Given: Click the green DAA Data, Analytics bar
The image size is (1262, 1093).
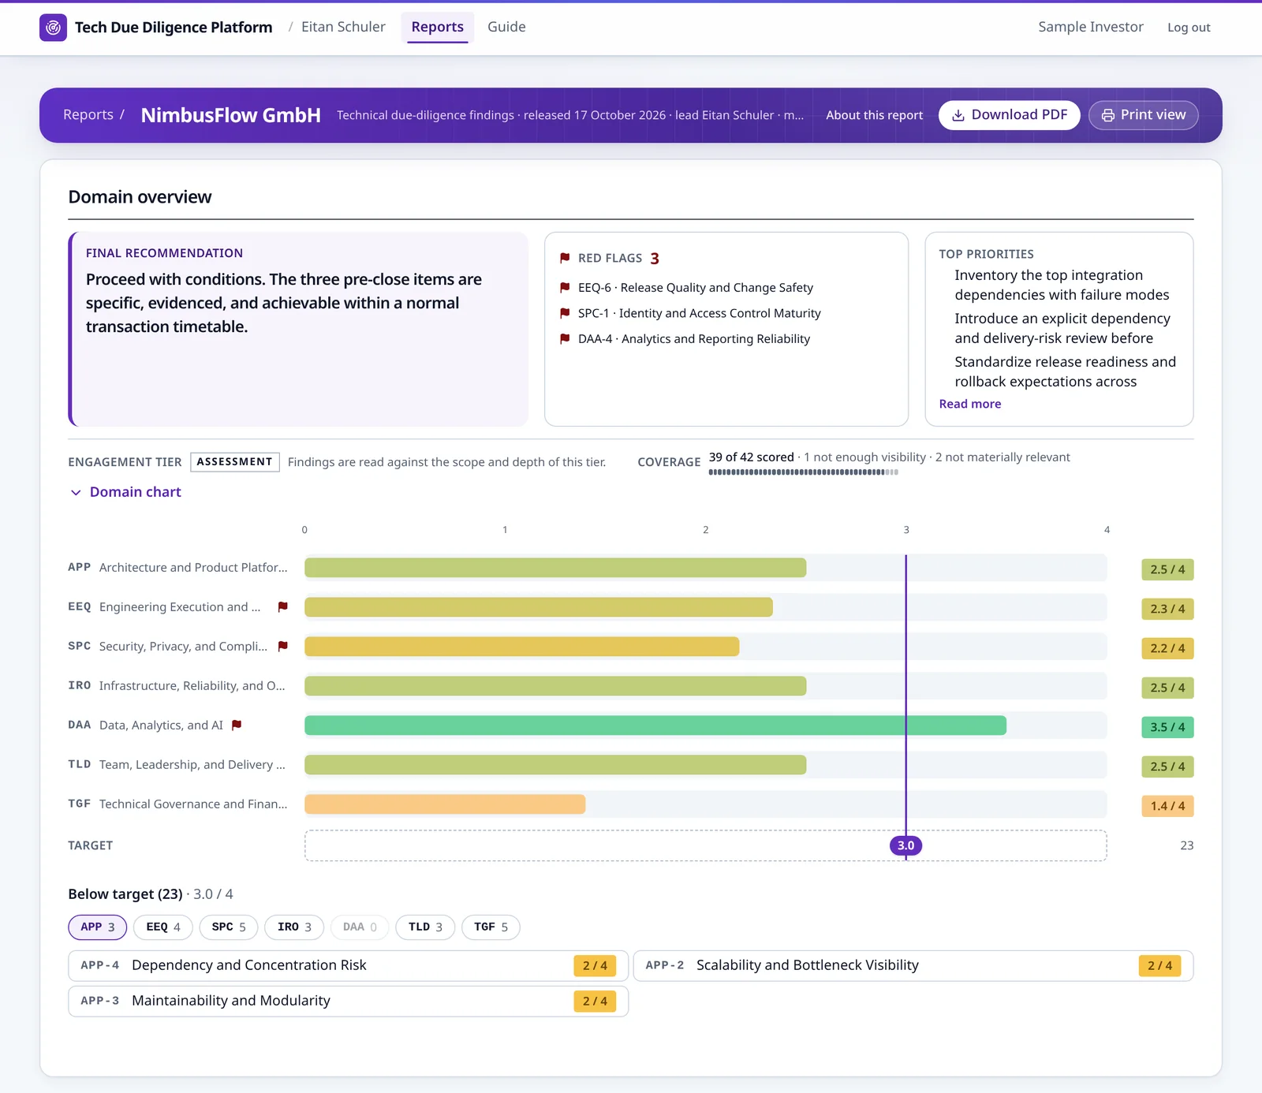Looking at the screenshot, I should click(655, 726).
